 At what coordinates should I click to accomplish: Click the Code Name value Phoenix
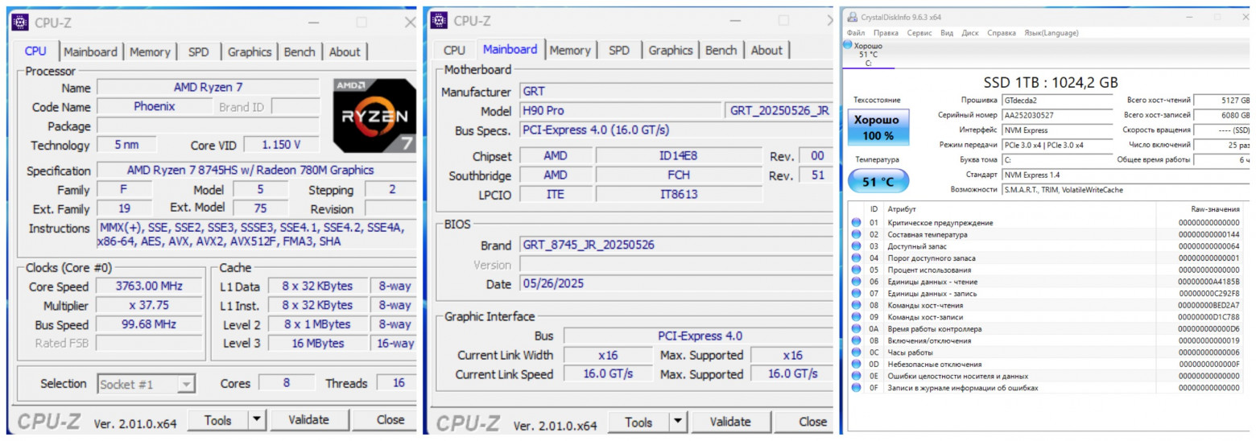tap(155, 106)
